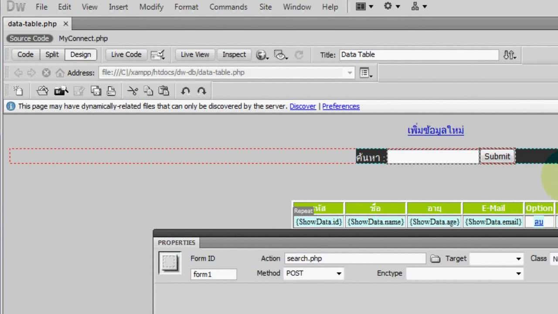The height and width of the screenshot is (314, 558).
Task: Click the info icon in notification bar
Action: 11,106
